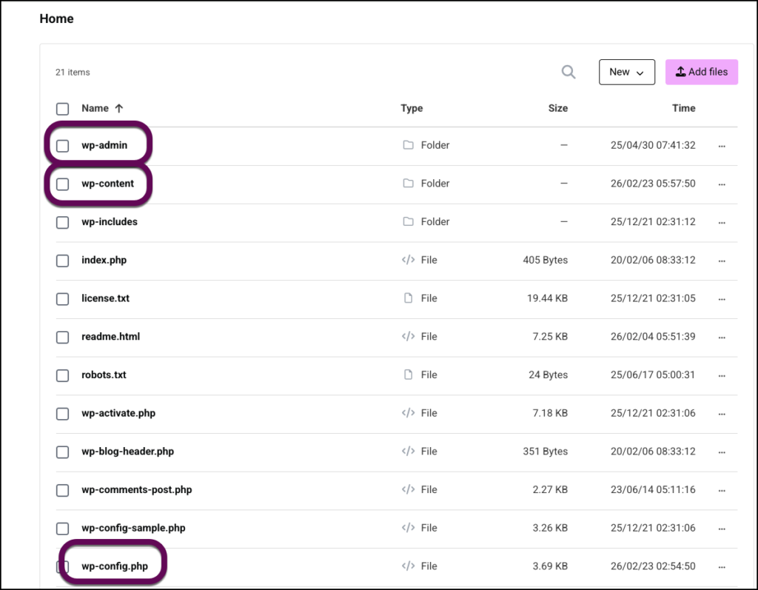Click the upload icon on Add files button

[680, 72]
